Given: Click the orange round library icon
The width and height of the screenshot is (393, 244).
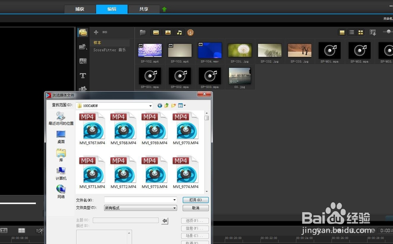Looking at the screenshot, I should [x=191, y=33].
